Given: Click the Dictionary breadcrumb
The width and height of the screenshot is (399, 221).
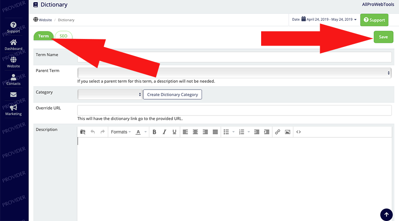Looking at the screenshot, I should 66,20.
